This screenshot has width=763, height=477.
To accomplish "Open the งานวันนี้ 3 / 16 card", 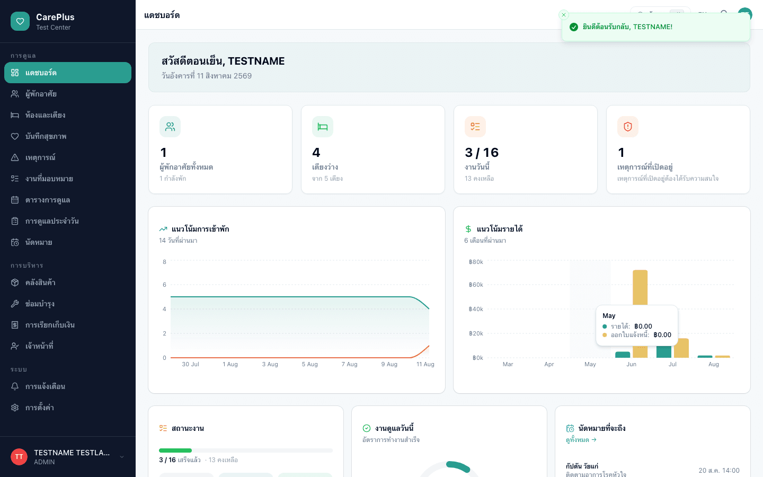I will (526, 149).
